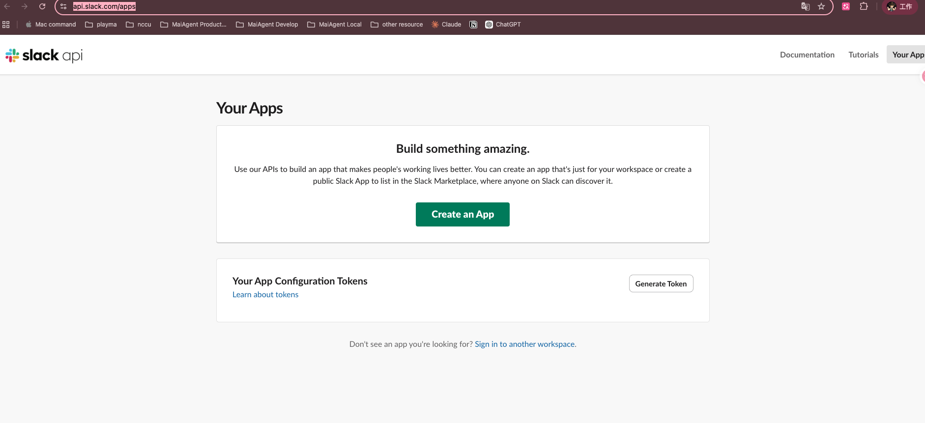Image resolution: width=925 pixels, height=423 pixels.
Task: Open the browser extensions puzzle icon
Action: (864, 6)
